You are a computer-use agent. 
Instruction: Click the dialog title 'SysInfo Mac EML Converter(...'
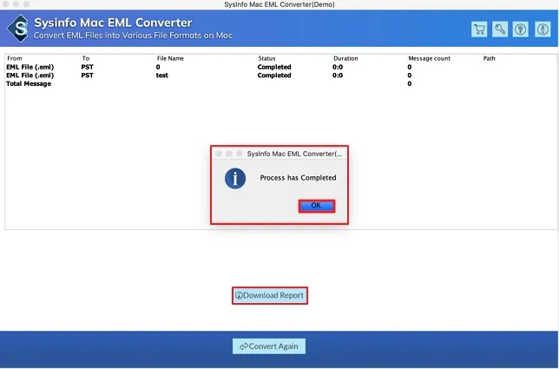pos(294,154)
